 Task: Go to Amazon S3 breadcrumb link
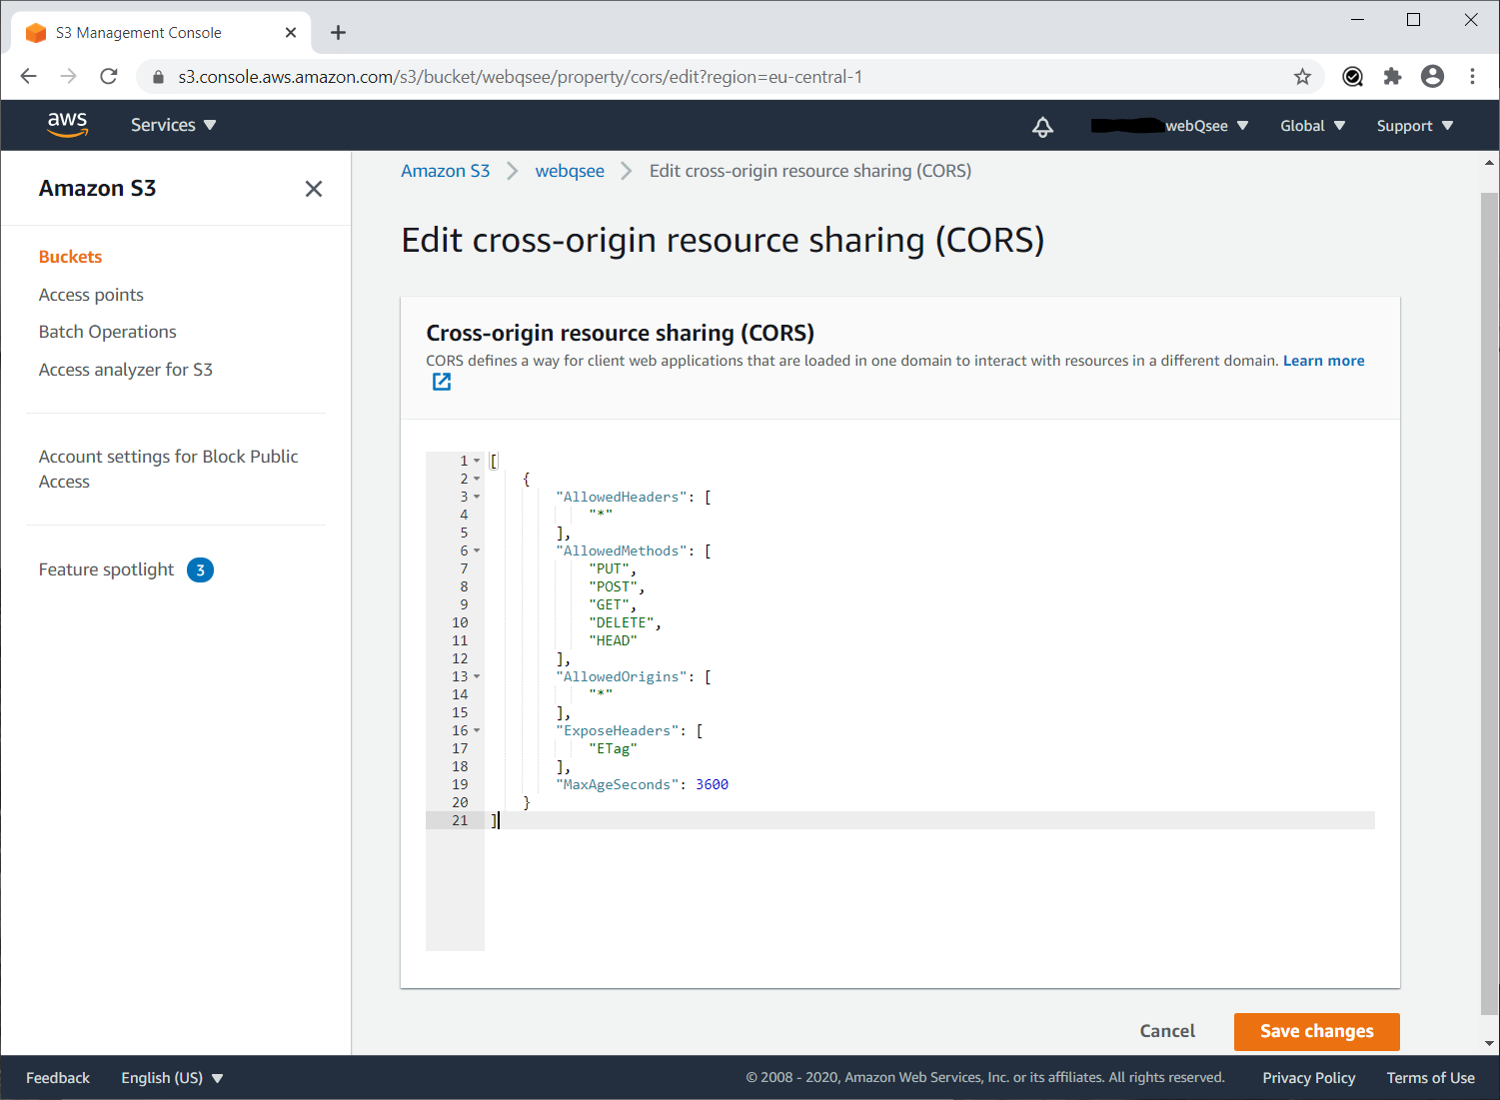pyautogui.click(x=445, y=171)
